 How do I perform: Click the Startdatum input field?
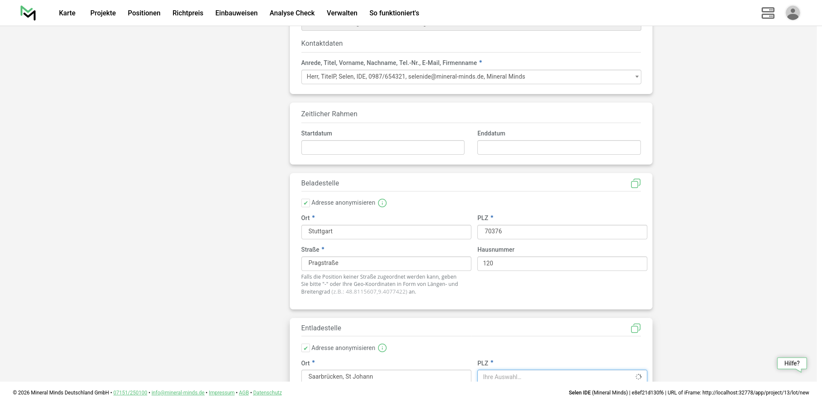[x=383, y=147]
